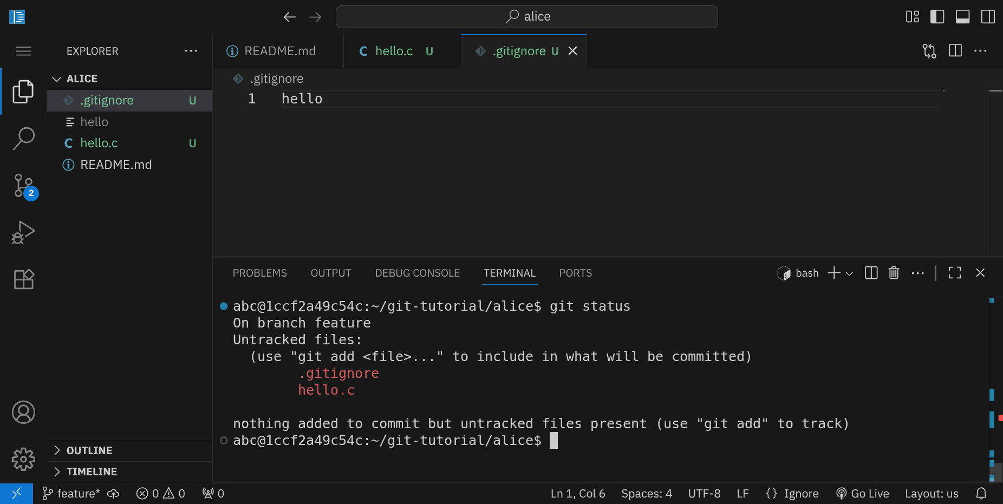Image resolution: width=1003 pixels, height=504 pixels.
Task: Split the terminal pane
Action: (871, 273)
